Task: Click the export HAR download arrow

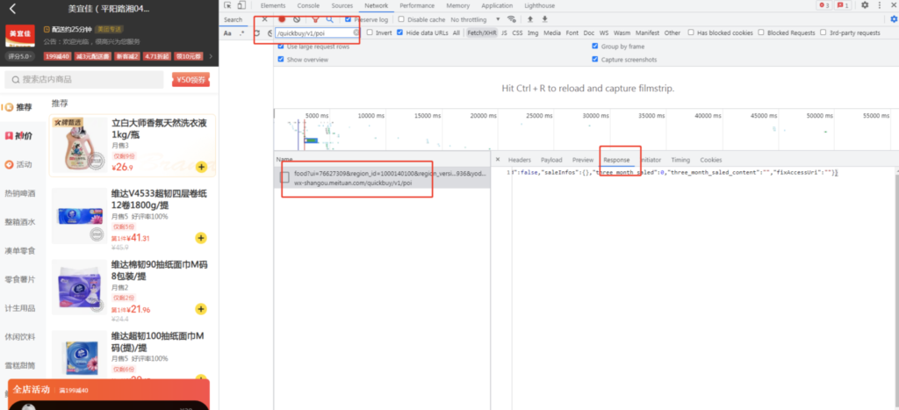Action: coord(544,19)
